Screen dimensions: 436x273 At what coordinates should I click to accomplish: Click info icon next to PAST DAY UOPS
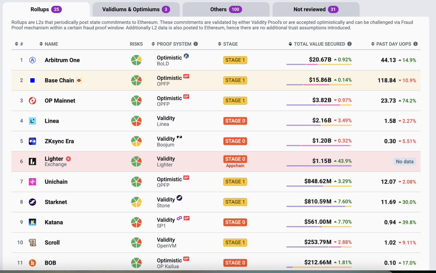[416, 44]
